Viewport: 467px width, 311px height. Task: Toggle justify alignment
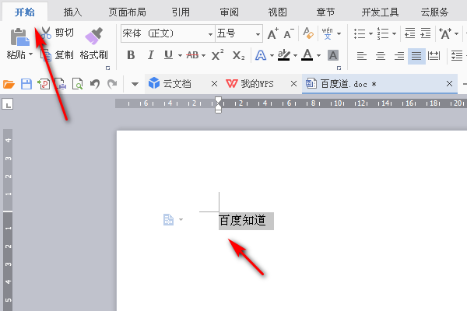click(416, 56)
